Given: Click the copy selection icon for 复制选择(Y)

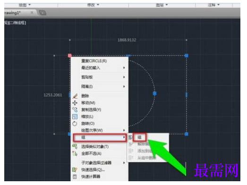Looking at the screenshot, I should 75,110.
